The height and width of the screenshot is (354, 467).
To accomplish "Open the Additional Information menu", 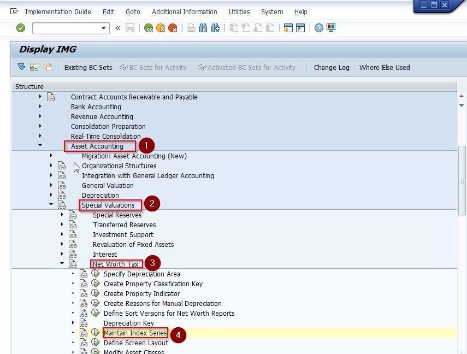I will [185, 12].
